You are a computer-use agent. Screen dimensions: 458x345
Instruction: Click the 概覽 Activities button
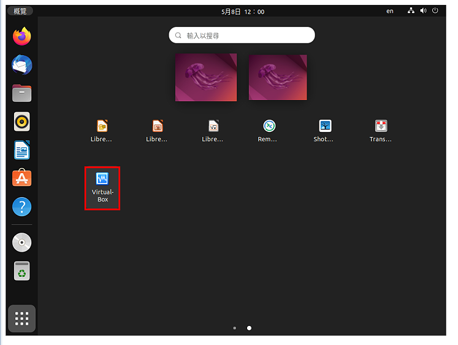click(20, 11)
